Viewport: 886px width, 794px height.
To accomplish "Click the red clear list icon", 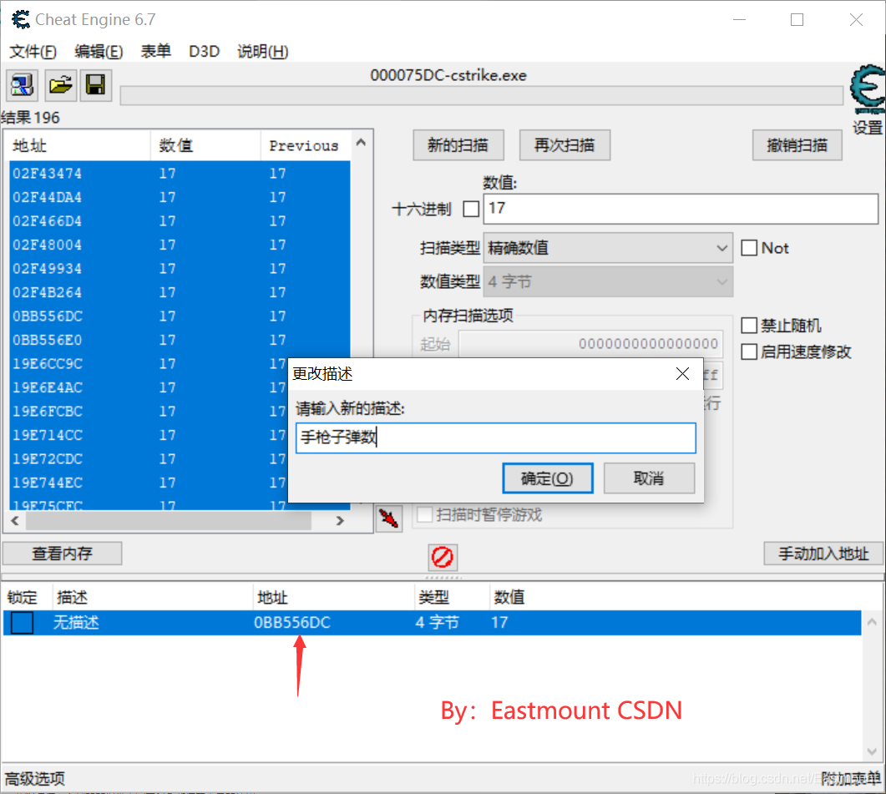I will point(443,557).
